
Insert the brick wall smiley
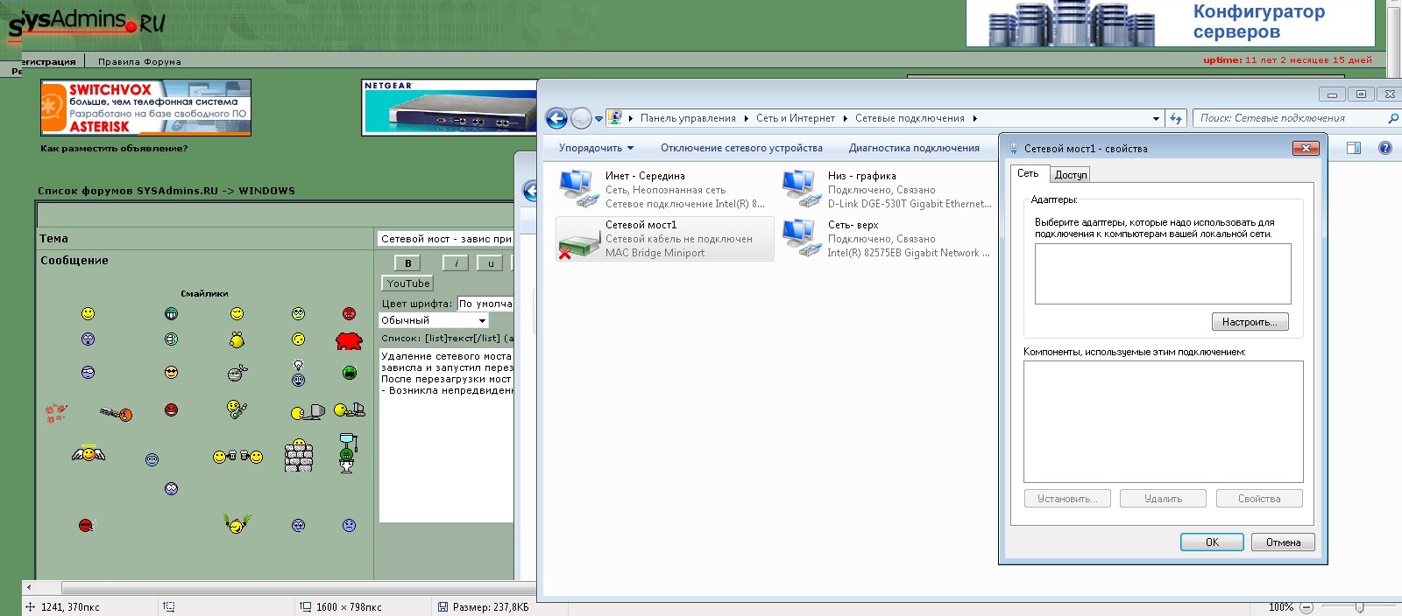tap(298, 455)
